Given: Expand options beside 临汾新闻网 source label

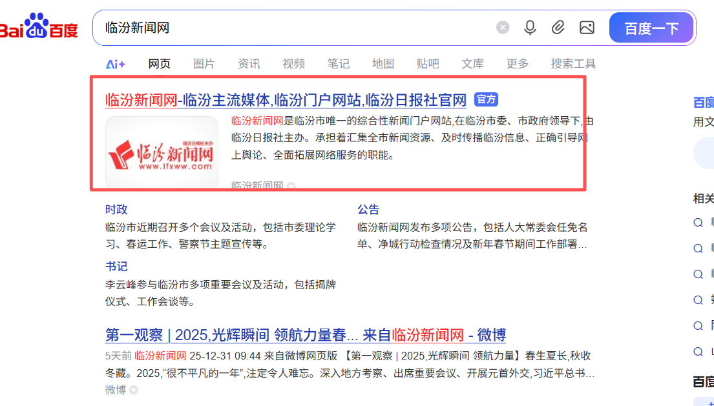Looking at the screenshot, I should point(291,186).
